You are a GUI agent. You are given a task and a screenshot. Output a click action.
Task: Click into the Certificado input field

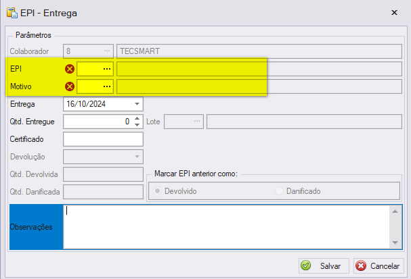click(103, 139)
